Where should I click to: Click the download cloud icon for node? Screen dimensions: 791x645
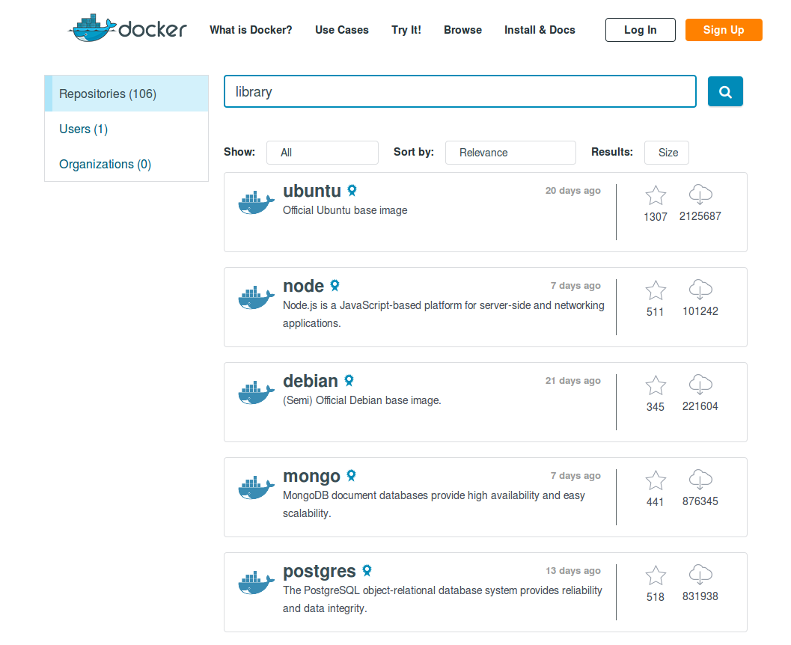tap(700, 290)
